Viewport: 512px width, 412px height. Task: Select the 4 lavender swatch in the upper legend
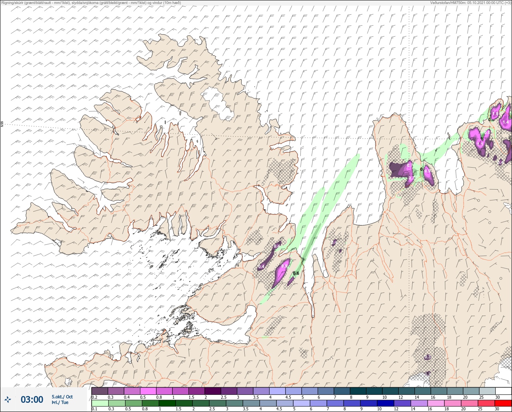277,391
